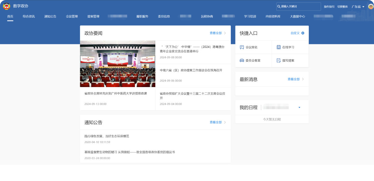Image resolution: width=374 pixels, height=181 pixels.
Task: Click 操作指引 help link
Action: point(329,7)
